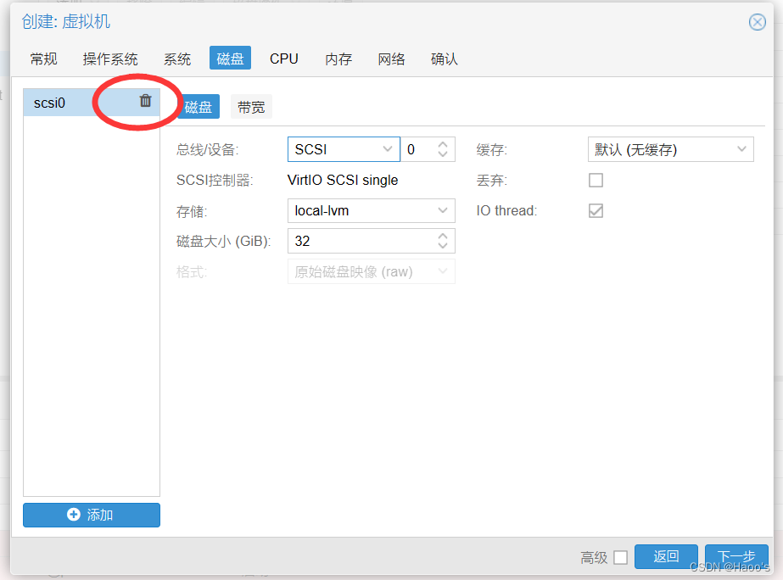The height and width of the screenshot is (580, 783).
Task: Open the 网络 network tab
Action: click(391, 59)
